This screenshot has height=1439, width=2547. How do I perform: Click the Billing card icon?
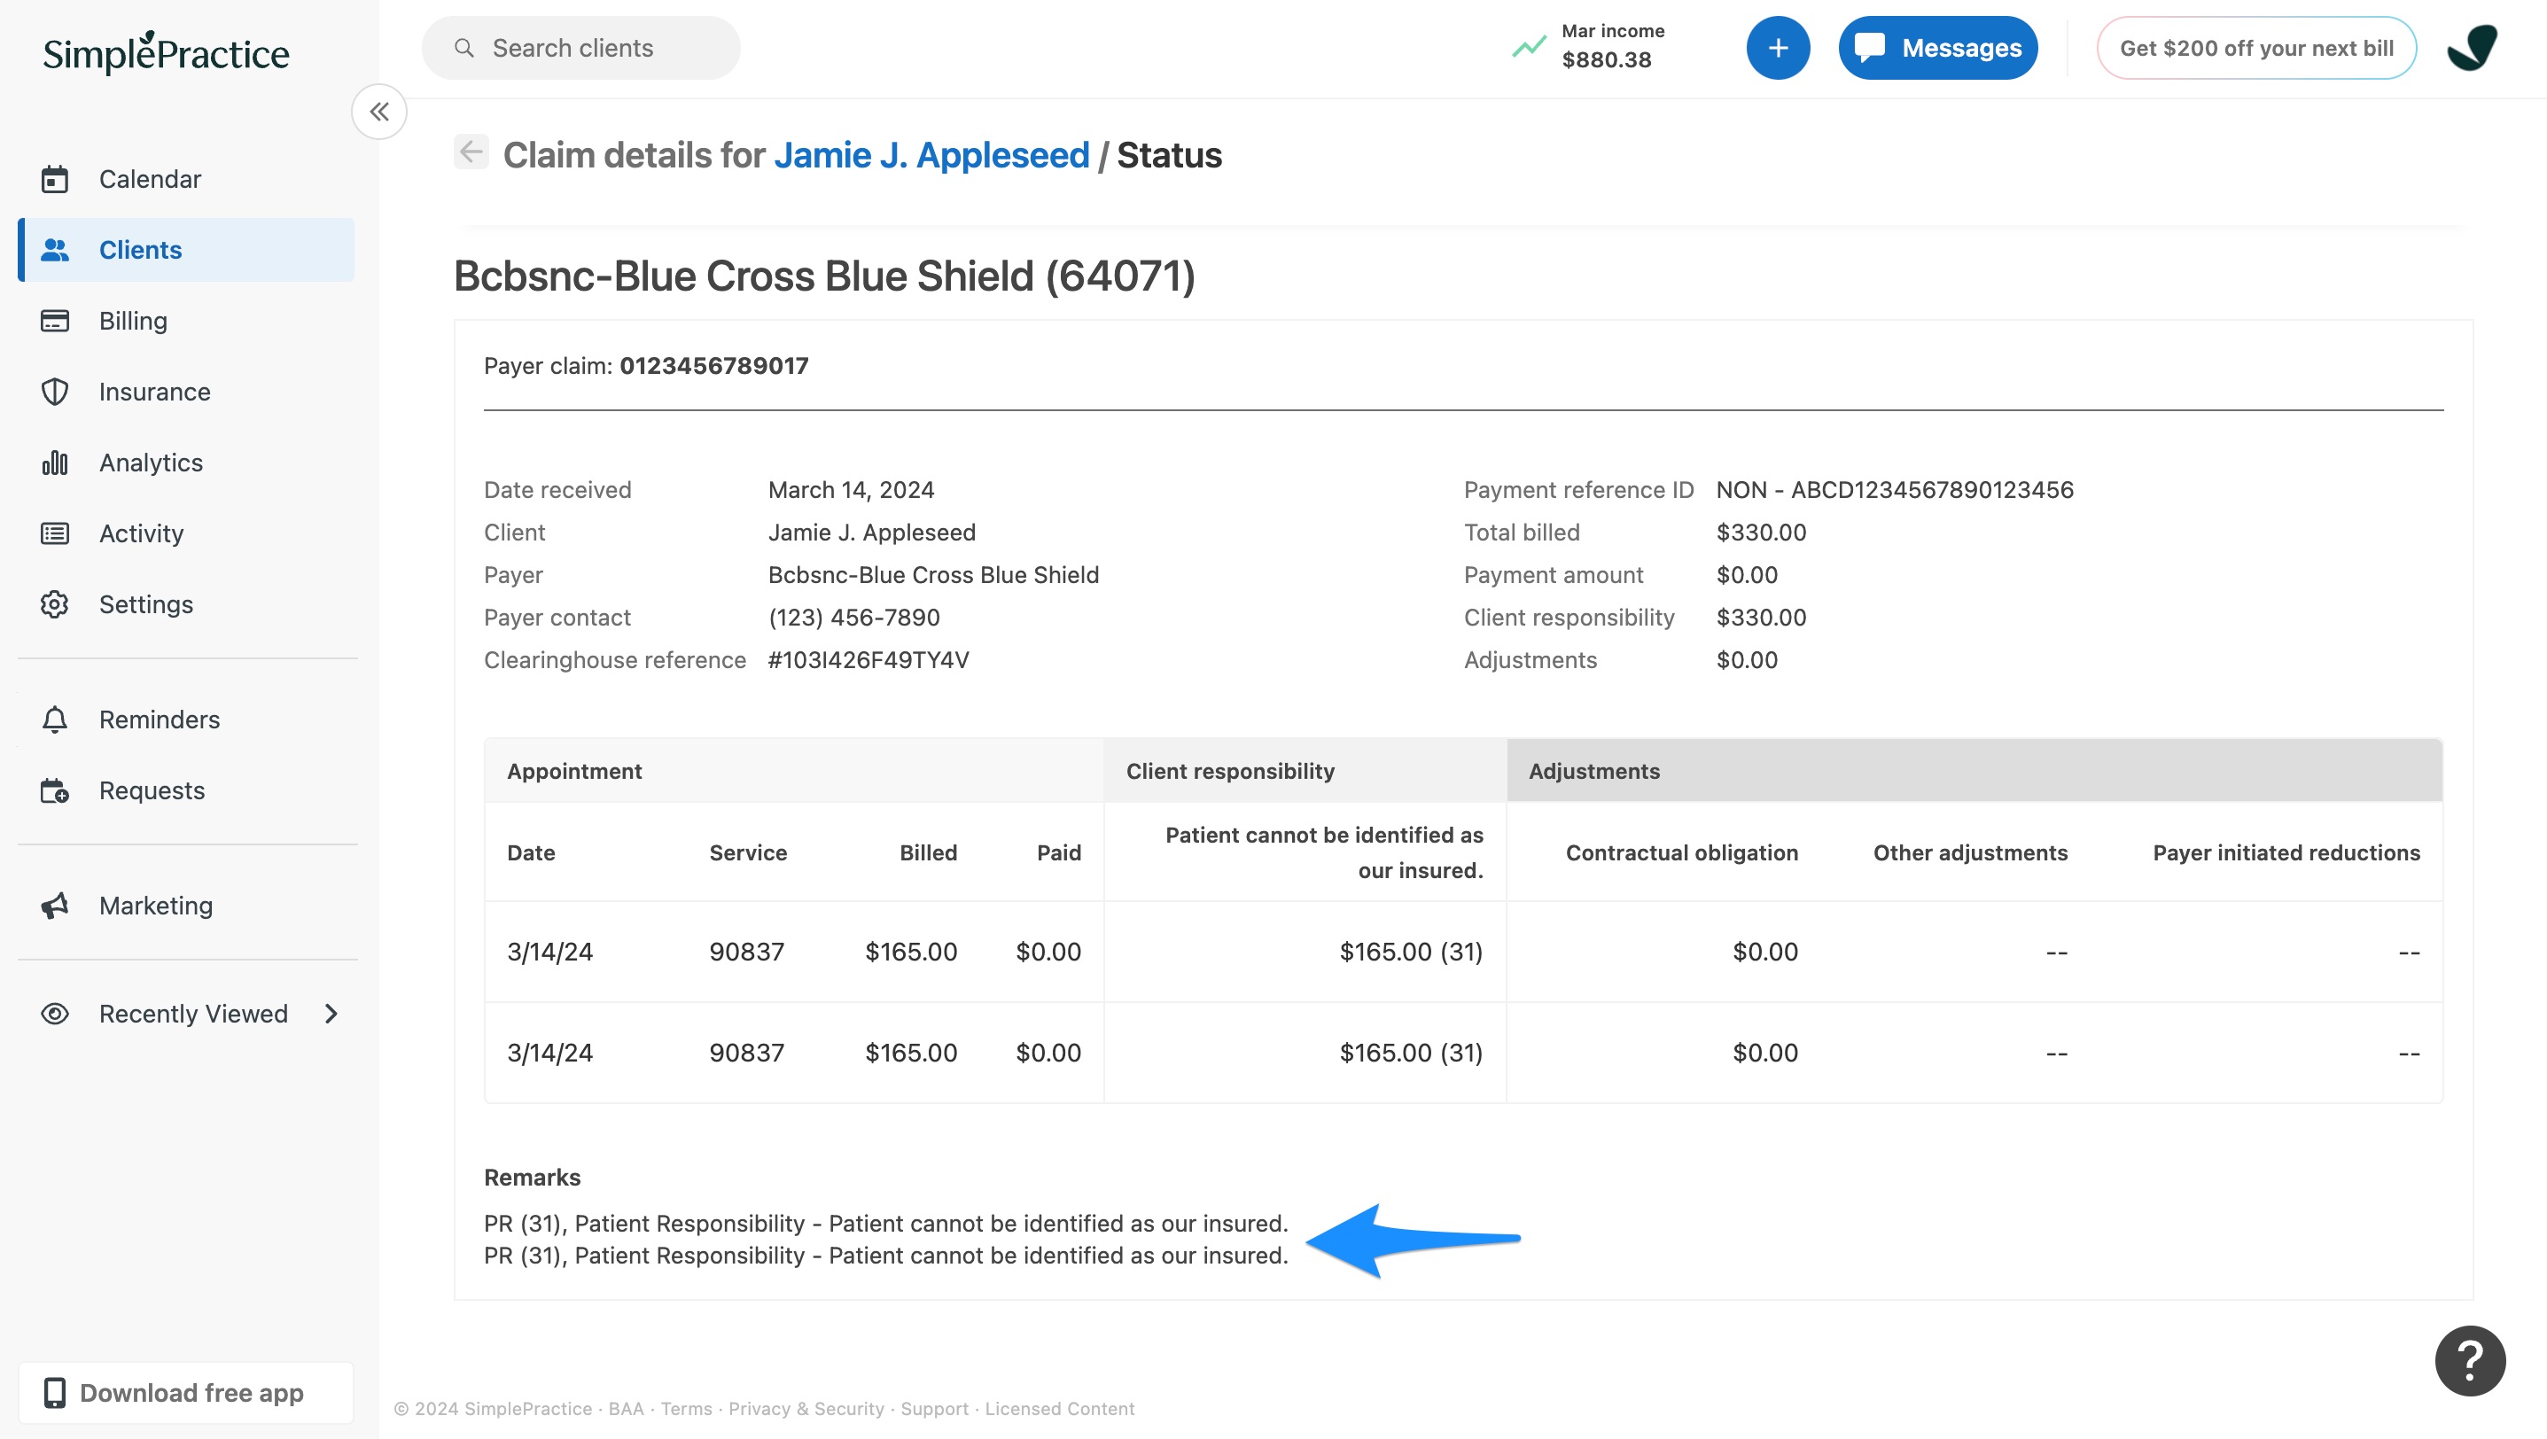[54, 321]
